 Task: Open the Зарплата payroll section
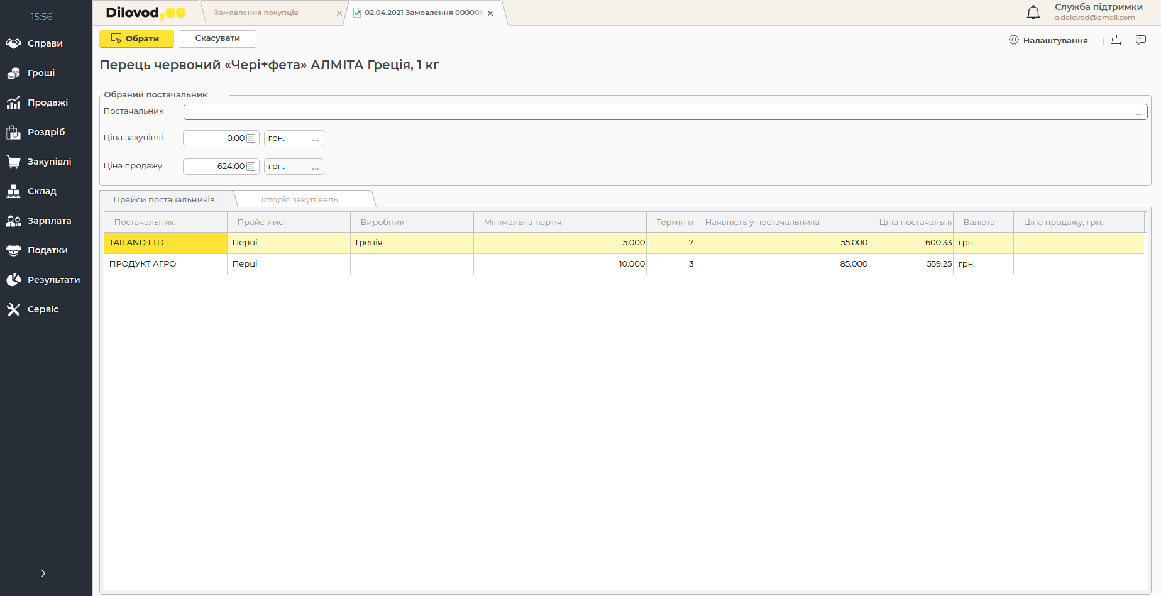(49, 221)
